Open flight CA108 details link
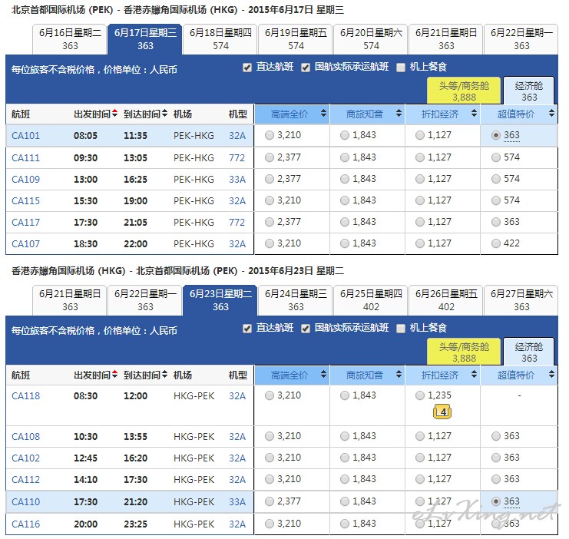The image size is (569, 539). 25,437
